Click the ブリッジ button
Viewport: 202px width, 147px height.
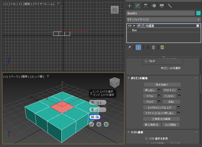pyautogui.click(x=150, y=102)
